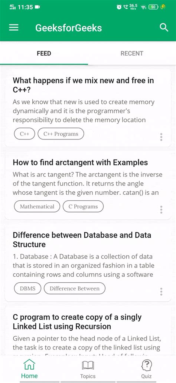Select the DBMS tag chip
The width and height of the screenshot is (176, 383).
coord(27,289)
